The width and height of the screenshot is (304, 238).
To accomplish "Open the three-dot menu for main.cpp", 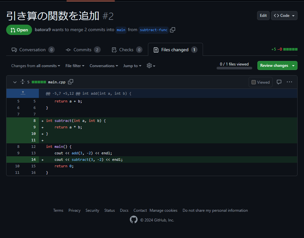I will 289,82.
